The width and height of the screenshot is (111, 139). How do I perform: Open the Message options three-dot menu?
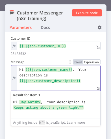[70, 62]
